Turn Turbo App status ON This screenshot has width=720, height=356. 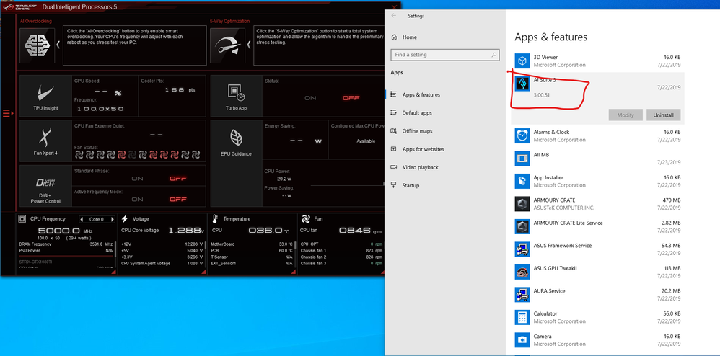tap(310, 98)
